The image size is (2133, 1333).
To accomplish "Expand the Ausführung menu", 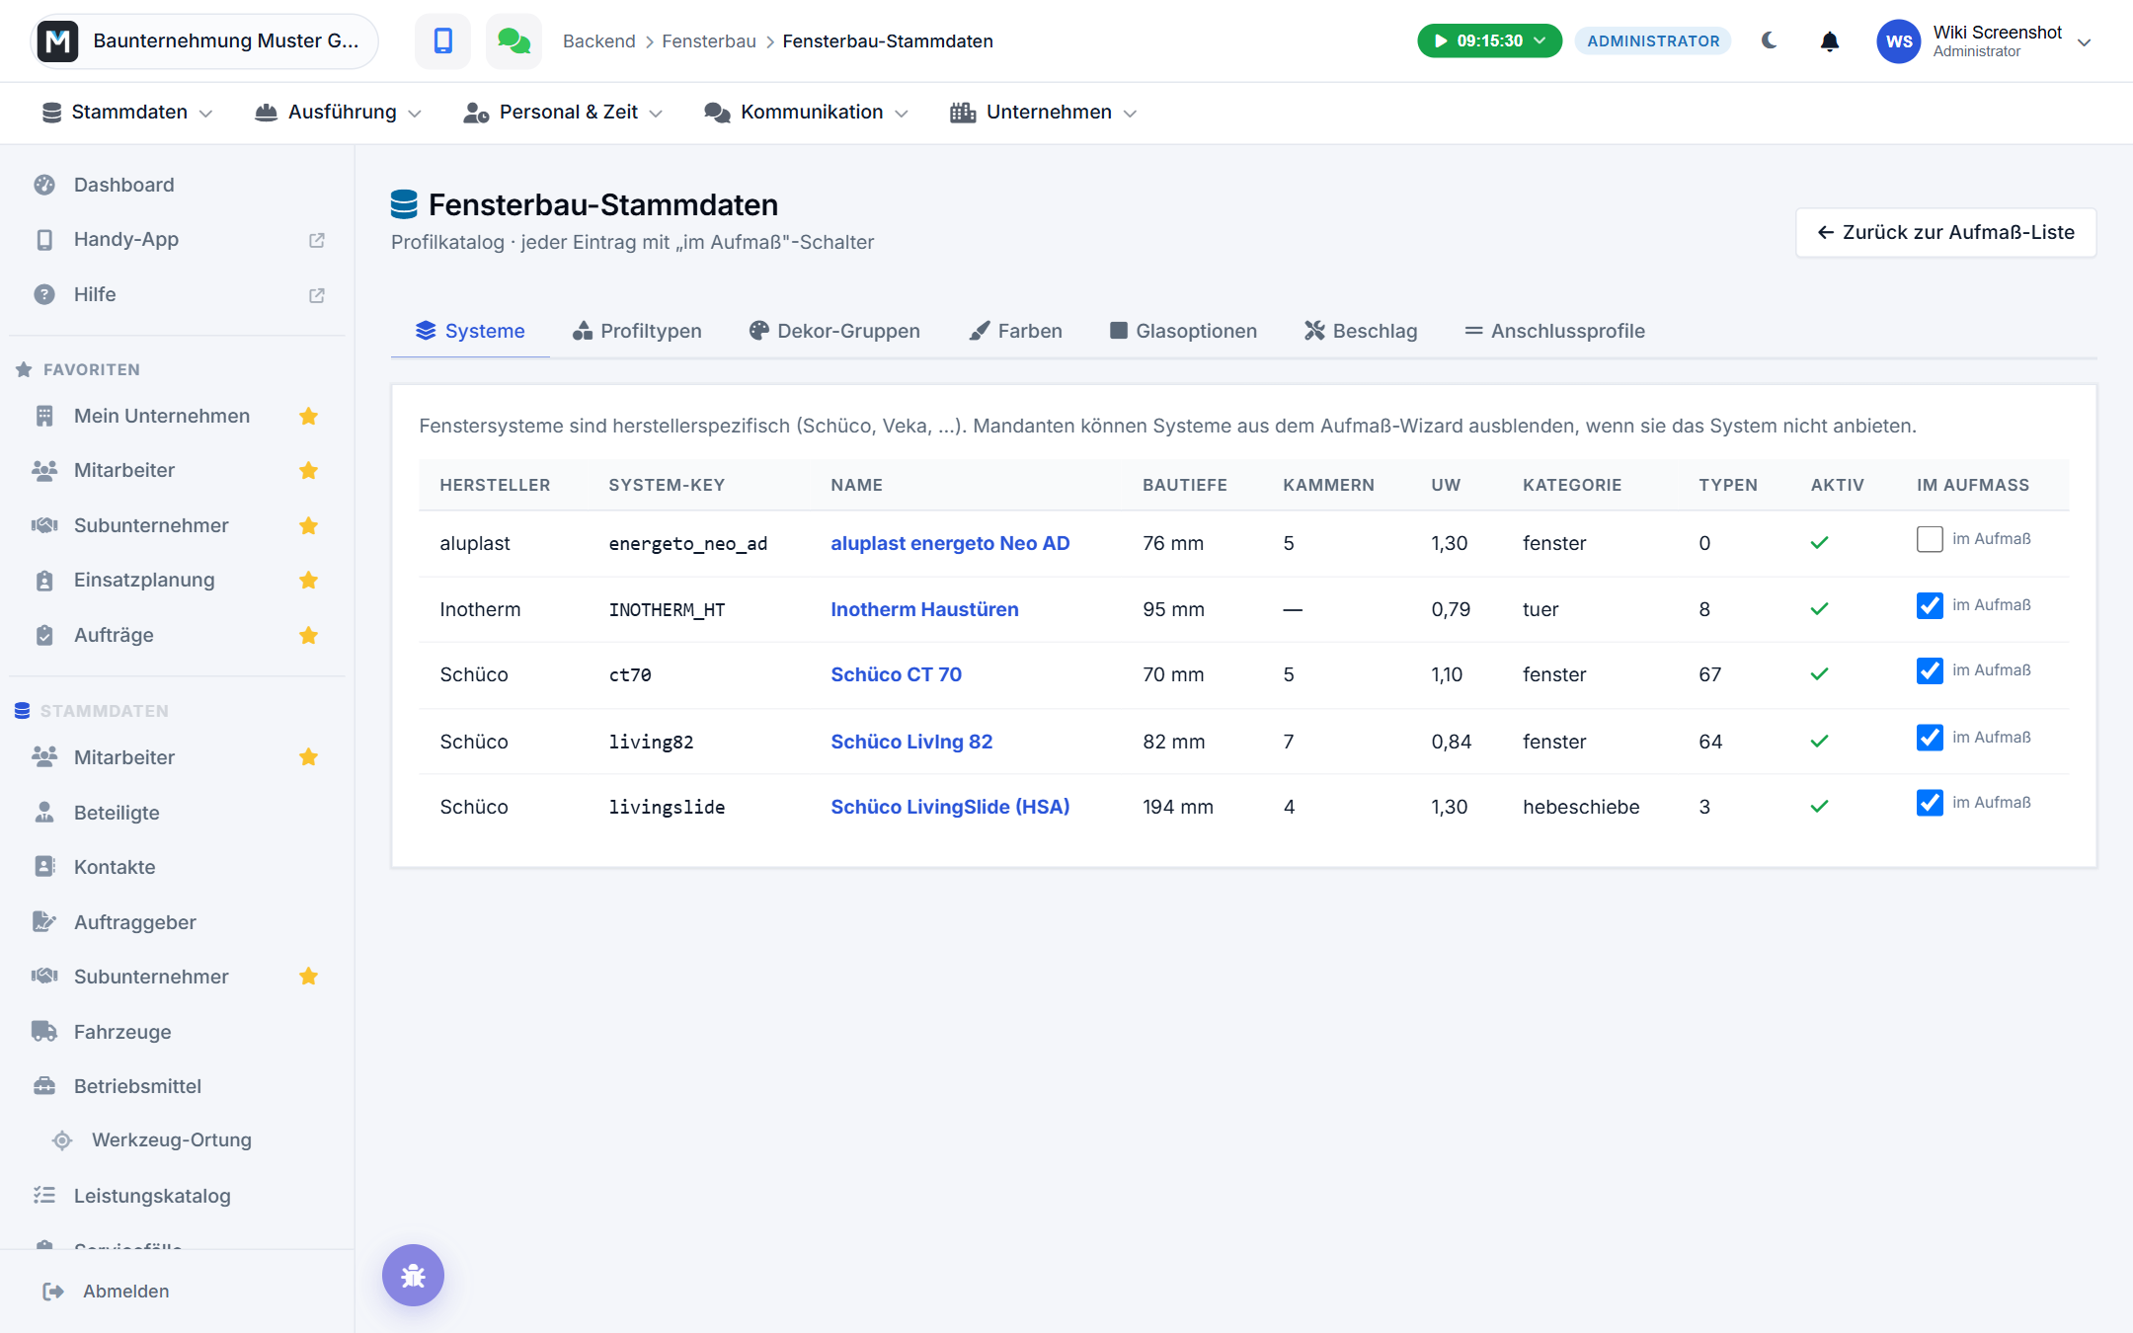I will pos(339,113).
